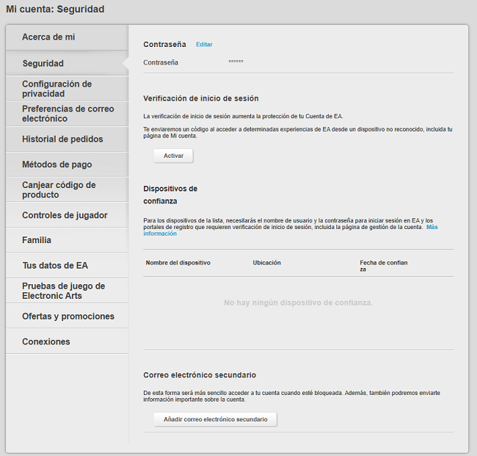Go to Tus datos de EA
This screenshot has width=477, height=456.
[x=55, y=265]
